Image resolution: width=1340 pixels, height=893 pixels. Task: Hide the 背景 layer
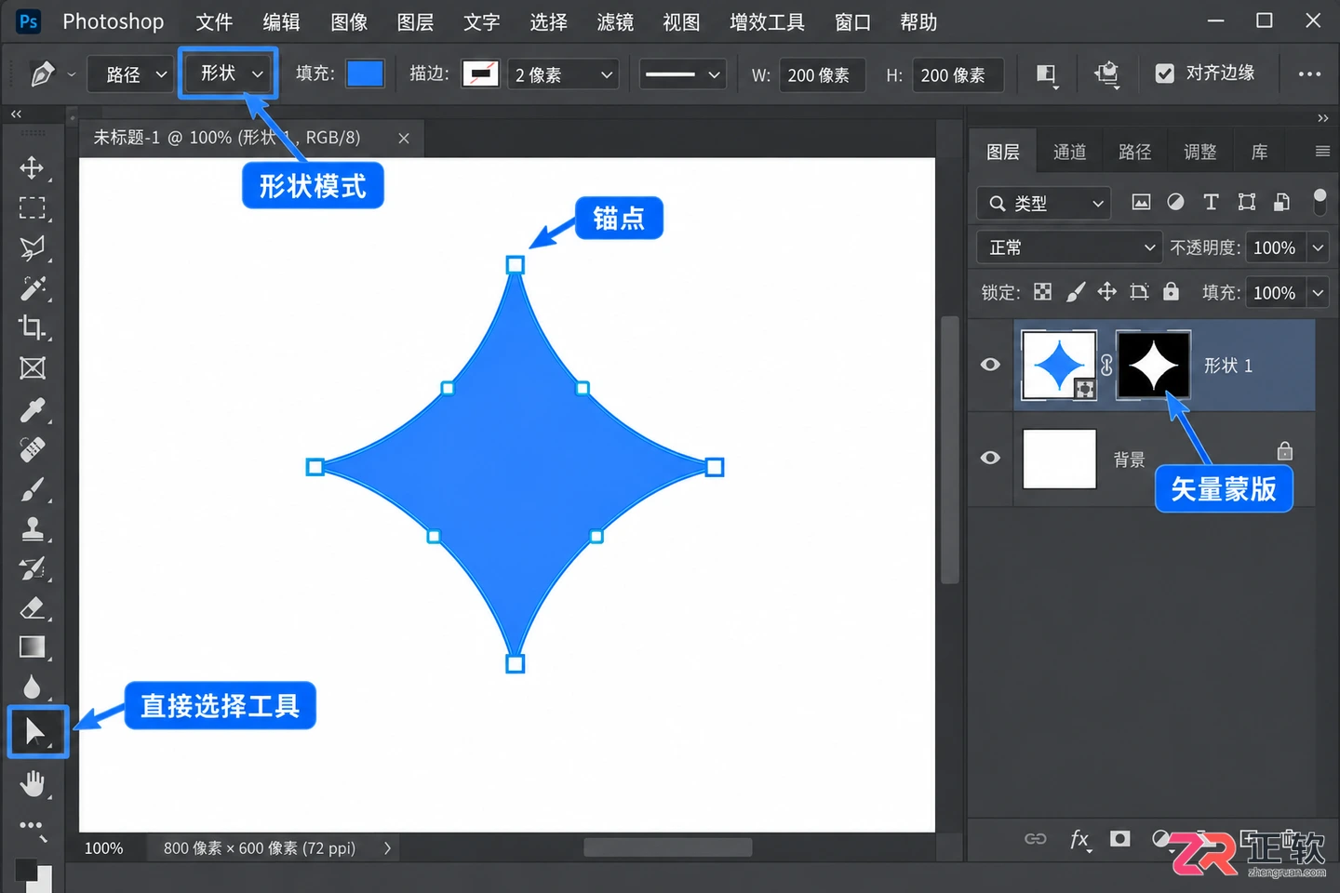click(991, 458)
